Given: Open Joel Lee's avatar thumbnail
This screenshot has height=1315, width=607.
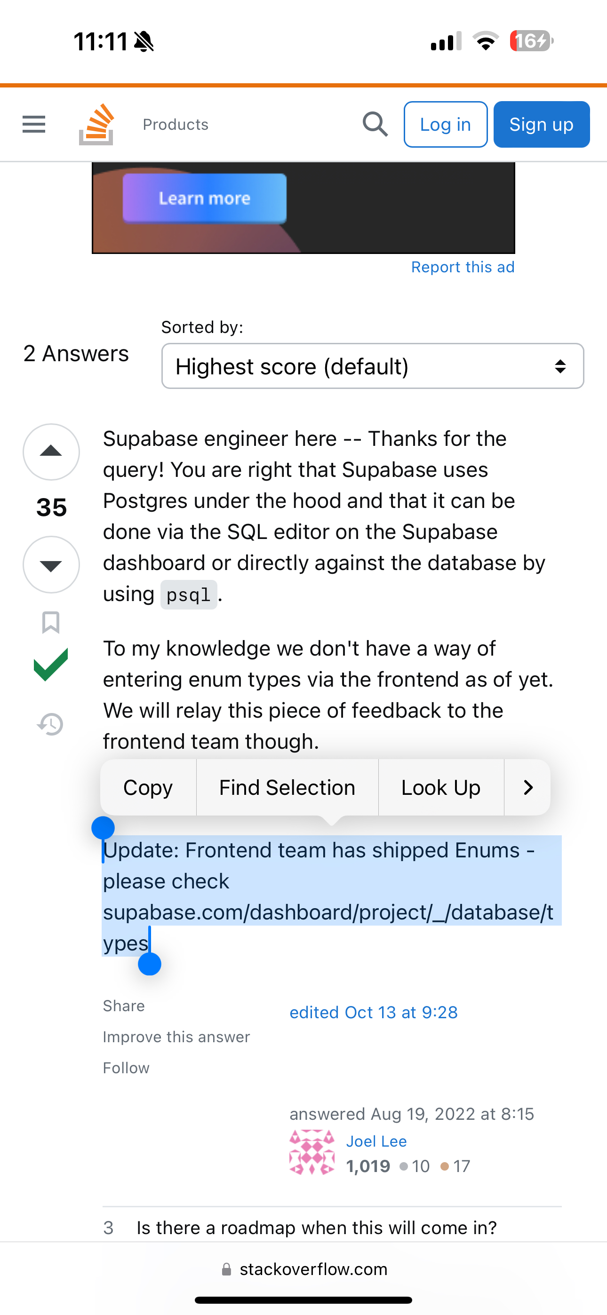Looking at the screenshot, I should coord(312,1152).
